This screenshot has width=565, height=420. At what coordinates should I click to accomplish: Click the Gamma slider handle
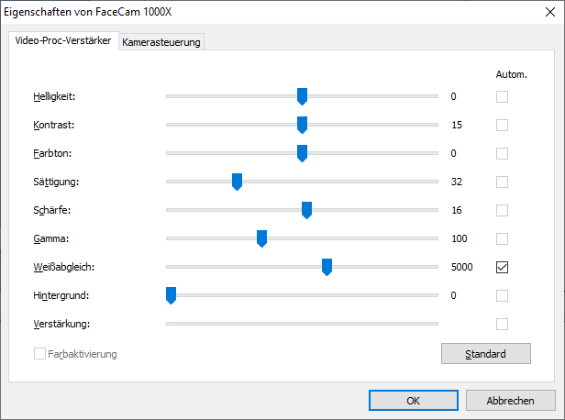(261, 238)
